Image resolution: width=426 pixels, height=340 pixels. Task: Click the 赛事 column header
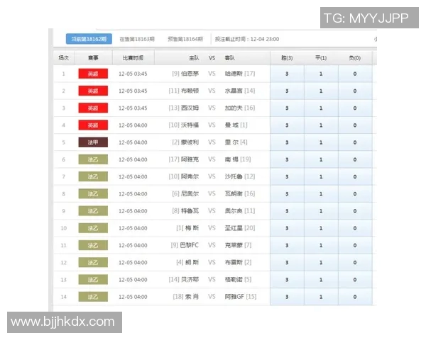(x=93, y=58)
